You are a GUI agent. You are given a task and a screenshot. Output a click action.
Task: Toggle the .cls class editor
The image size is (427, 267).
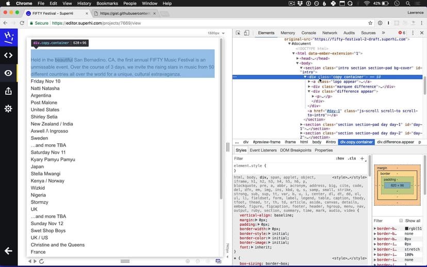pos(351,158)
